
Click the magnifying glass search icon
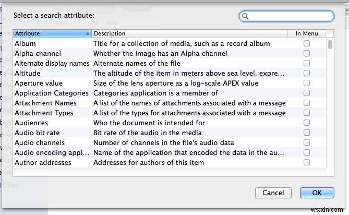pos(245,17)
